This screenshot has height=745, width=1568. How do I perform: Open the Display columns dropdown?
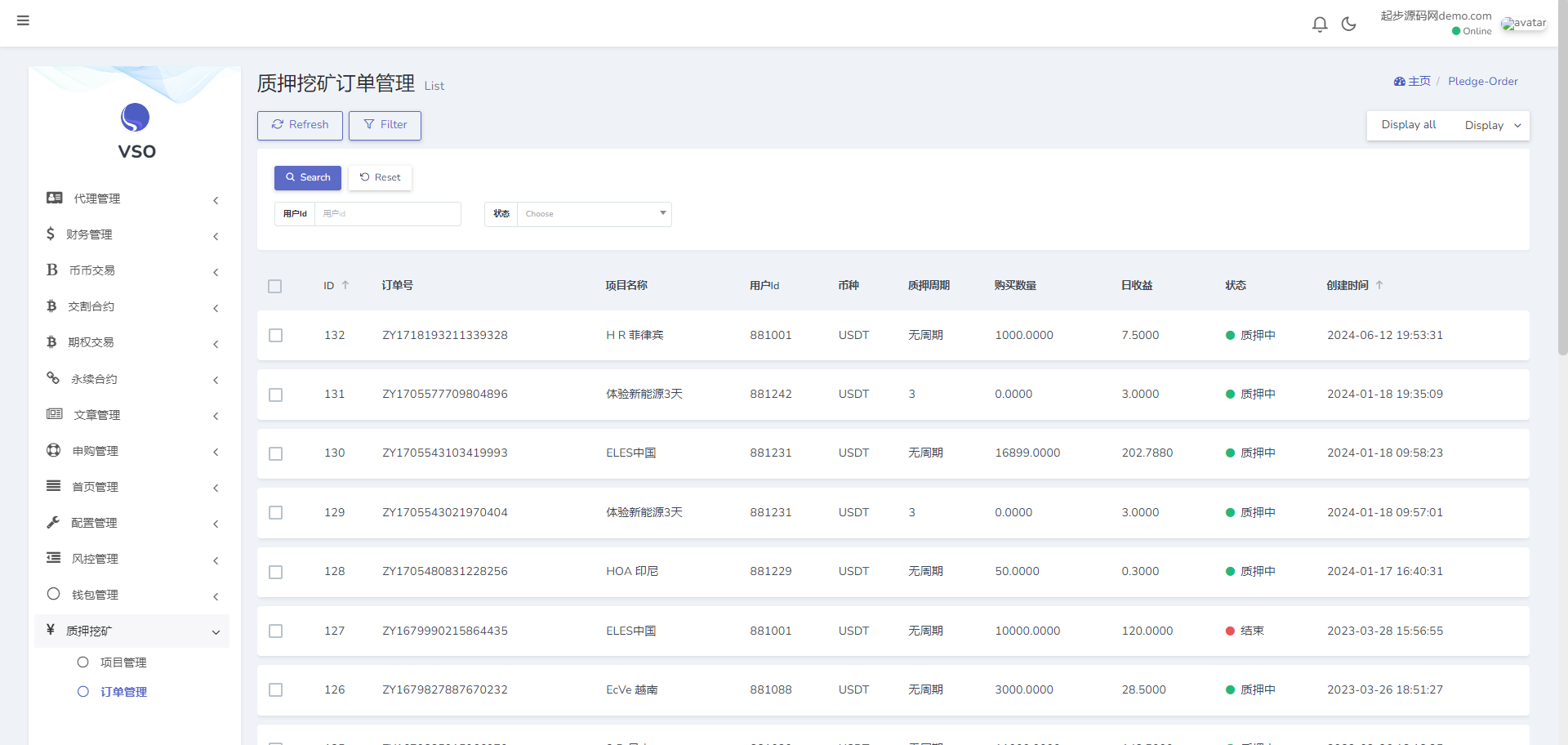point(1492,126)
